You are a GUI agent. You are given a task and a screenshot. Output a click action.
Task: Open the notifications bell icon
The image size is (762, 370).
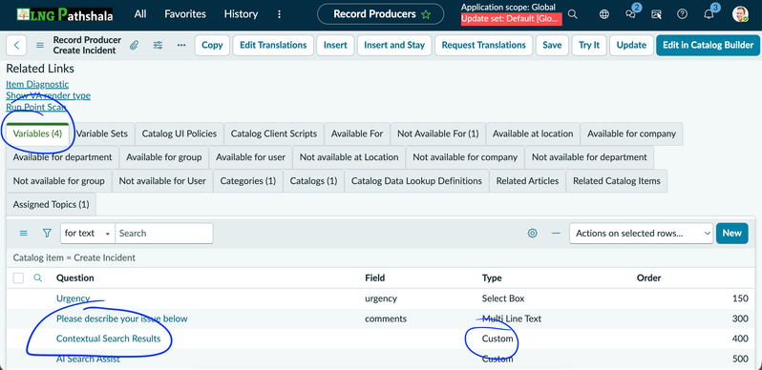tap(709, 14)
